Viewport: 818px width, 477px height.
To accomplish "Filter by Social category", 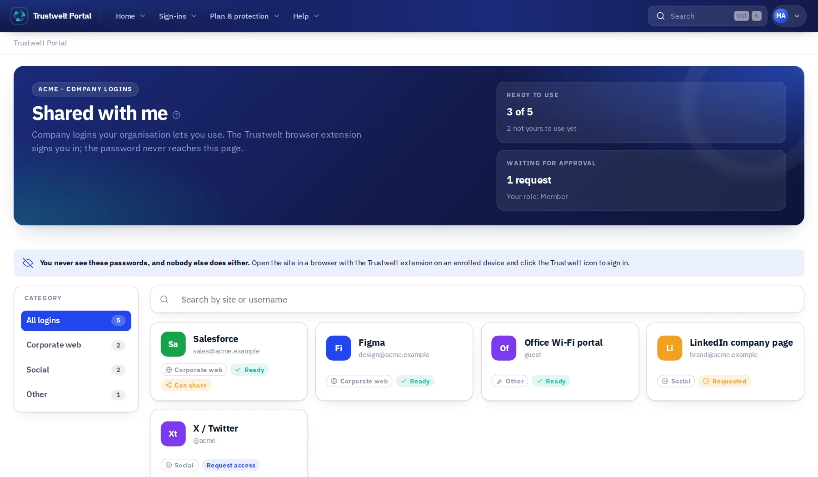I will [x=76, y=370].
